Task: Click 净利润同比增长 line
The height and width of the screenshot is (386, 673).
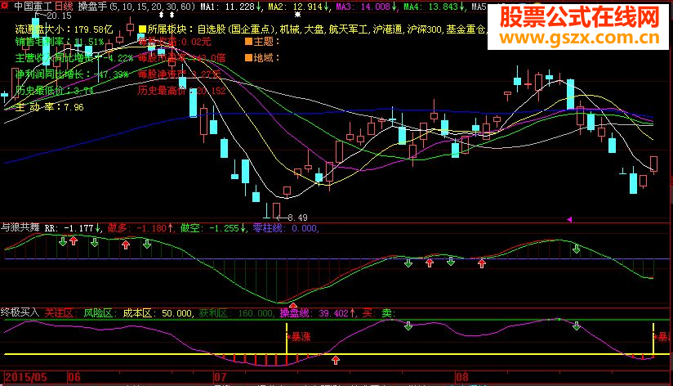Action: (72, 74)
